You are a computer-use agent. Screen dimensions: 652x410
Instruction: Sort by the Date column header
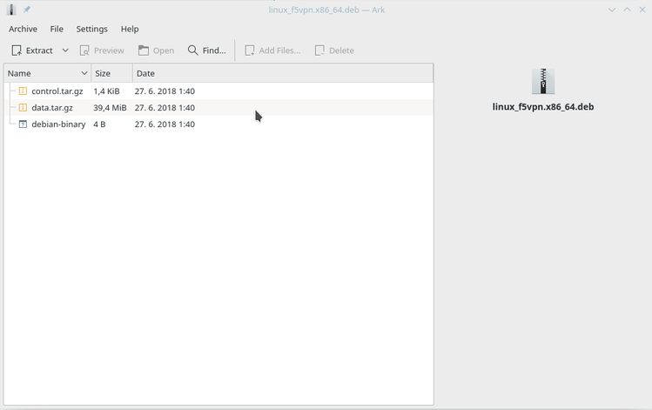coord(283,73)
